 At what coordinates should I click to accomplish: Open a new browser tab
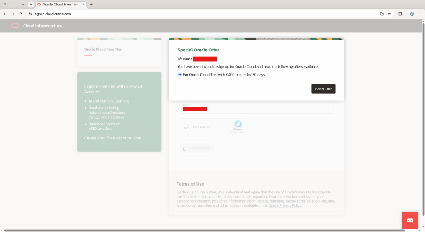[x=91, y=4]
